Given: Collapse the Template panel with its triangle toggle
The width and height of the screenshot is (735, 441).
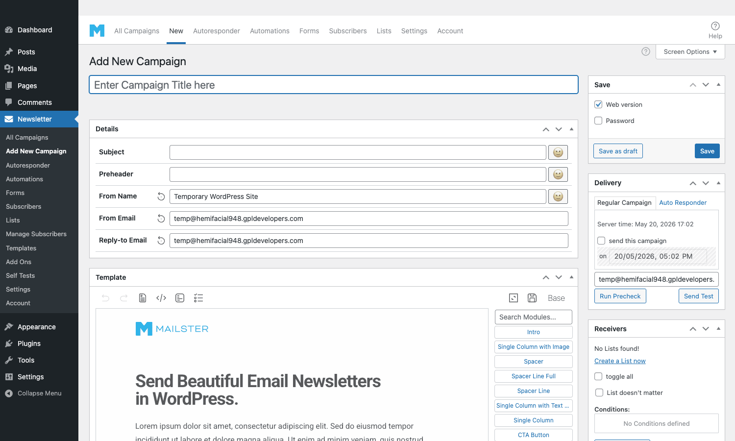Looking at the screenshot, I should point(571,277).
